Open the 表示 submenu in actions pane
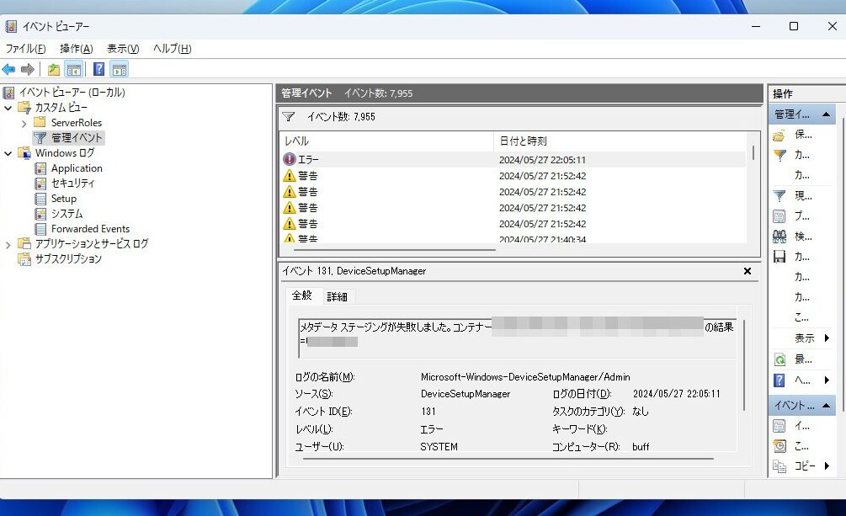The height and width of the screenshot is (516, 846). point(804,338)
